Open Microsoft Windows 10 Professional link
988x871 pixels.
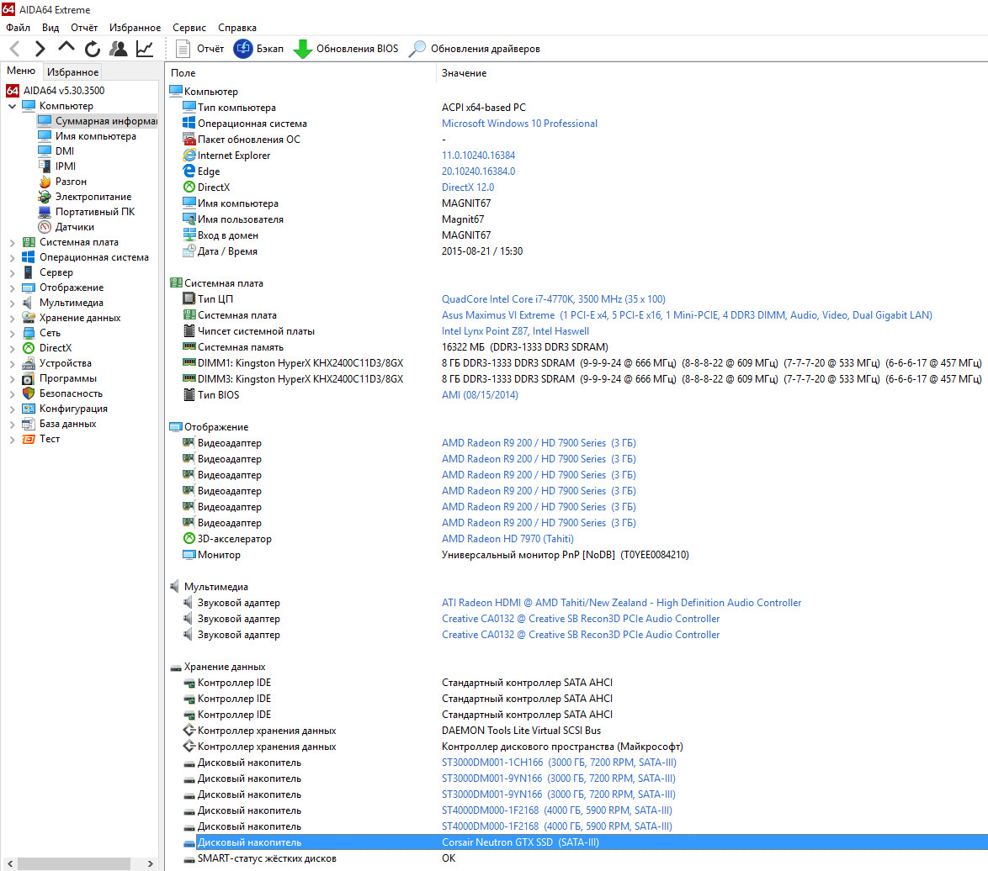(520, 124)
